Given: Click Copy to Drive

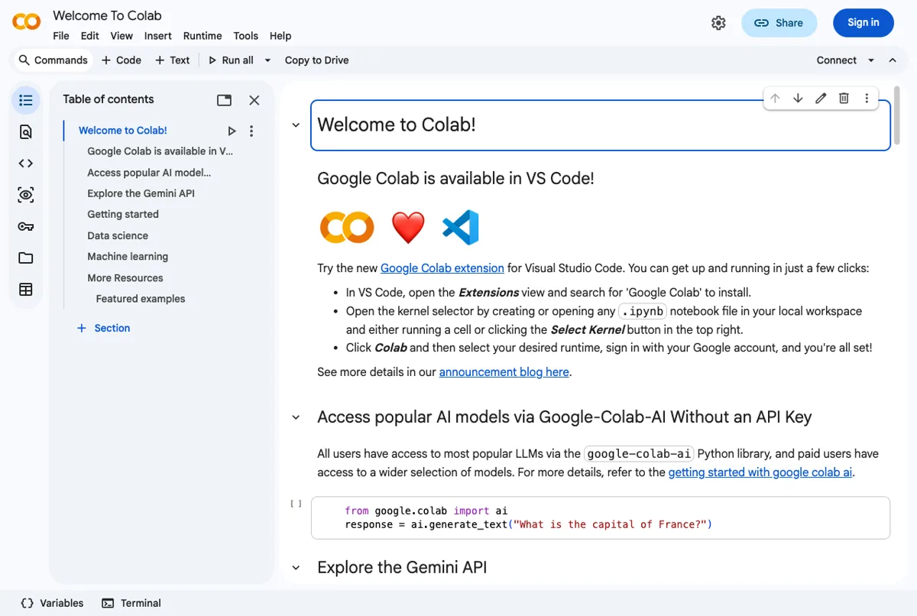Looking at the screenshot, I should coord(316,60).
